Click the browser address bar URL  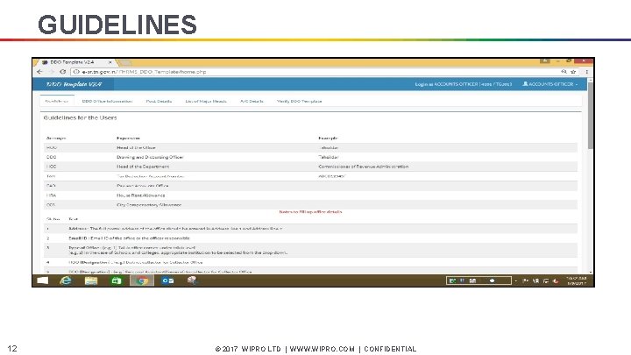pyautogui.click(x=144, y=72)
